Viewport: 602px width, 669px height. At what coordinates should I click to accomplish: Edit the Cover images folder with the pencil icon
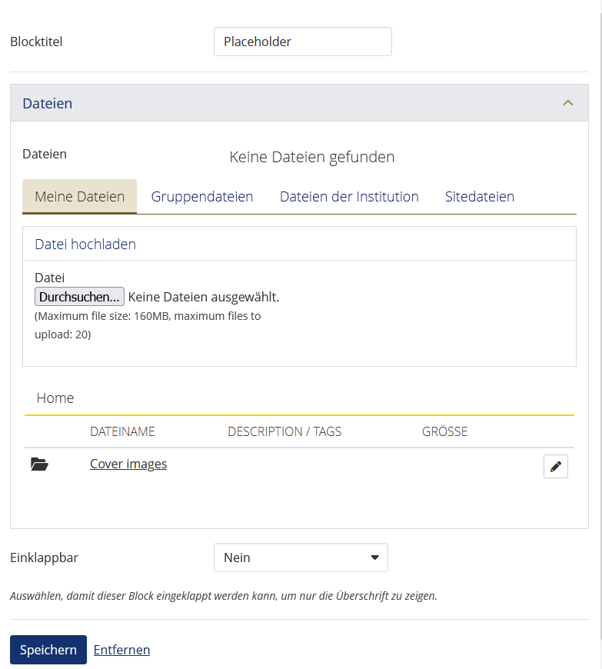click(x=556, y=466)
